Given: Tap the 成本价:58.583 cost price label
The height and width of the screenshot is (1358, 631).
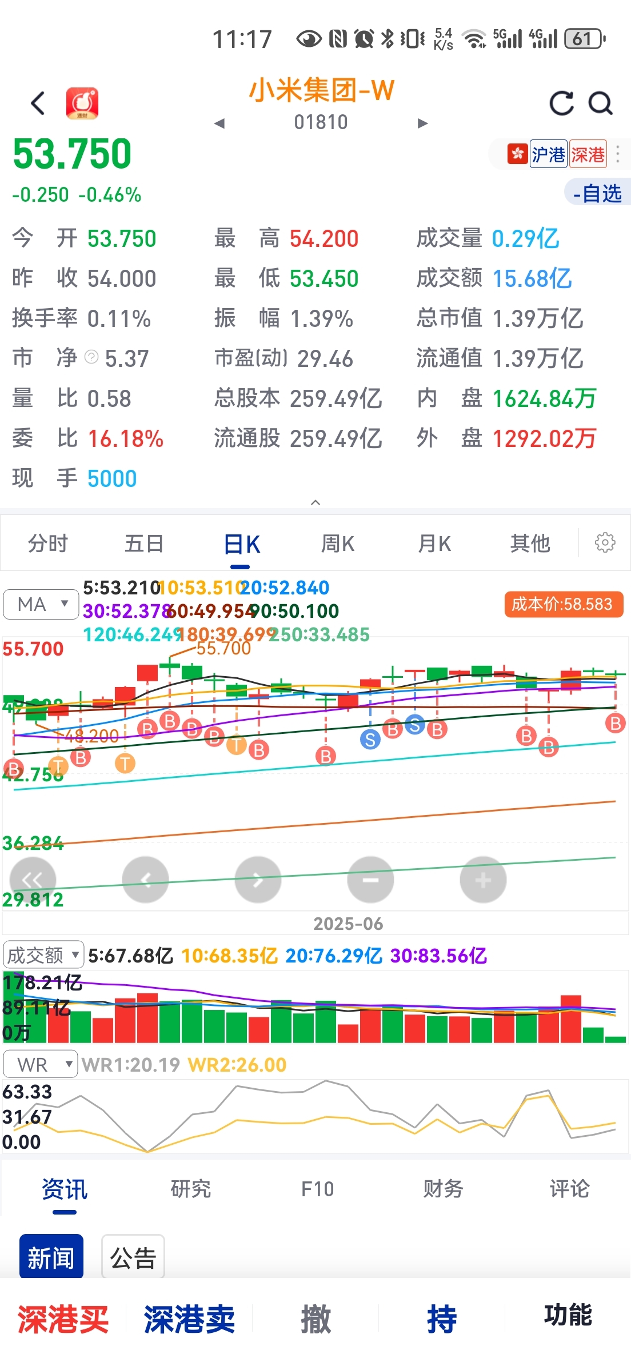Looking at the screenshot, I should click(x=563, y=604).
